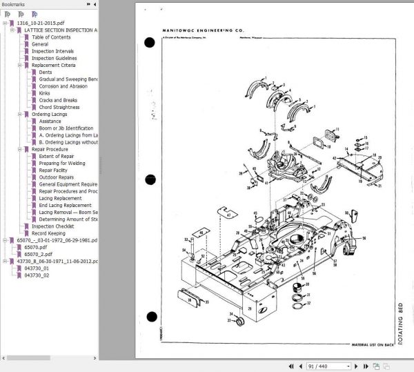This screenshot has height=372, width=414.
Task: Collapse the 43730_B pdf bookmark node
Action: [x=5, y=262]
